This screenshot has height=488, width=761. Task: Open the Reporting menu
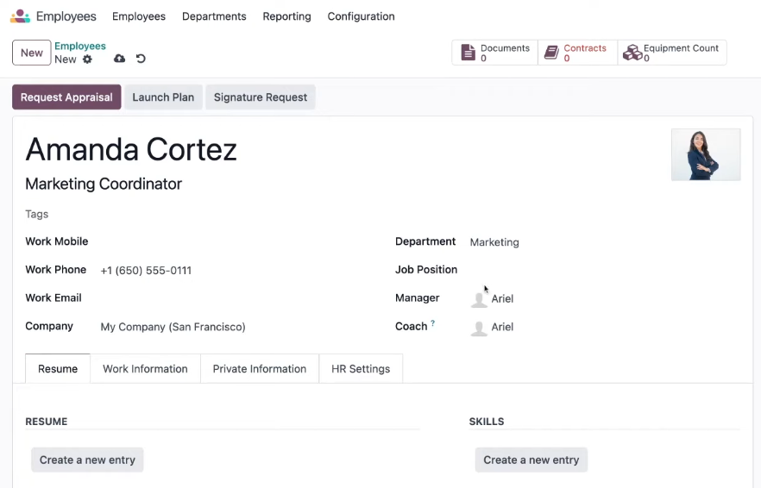pos(286,16)
